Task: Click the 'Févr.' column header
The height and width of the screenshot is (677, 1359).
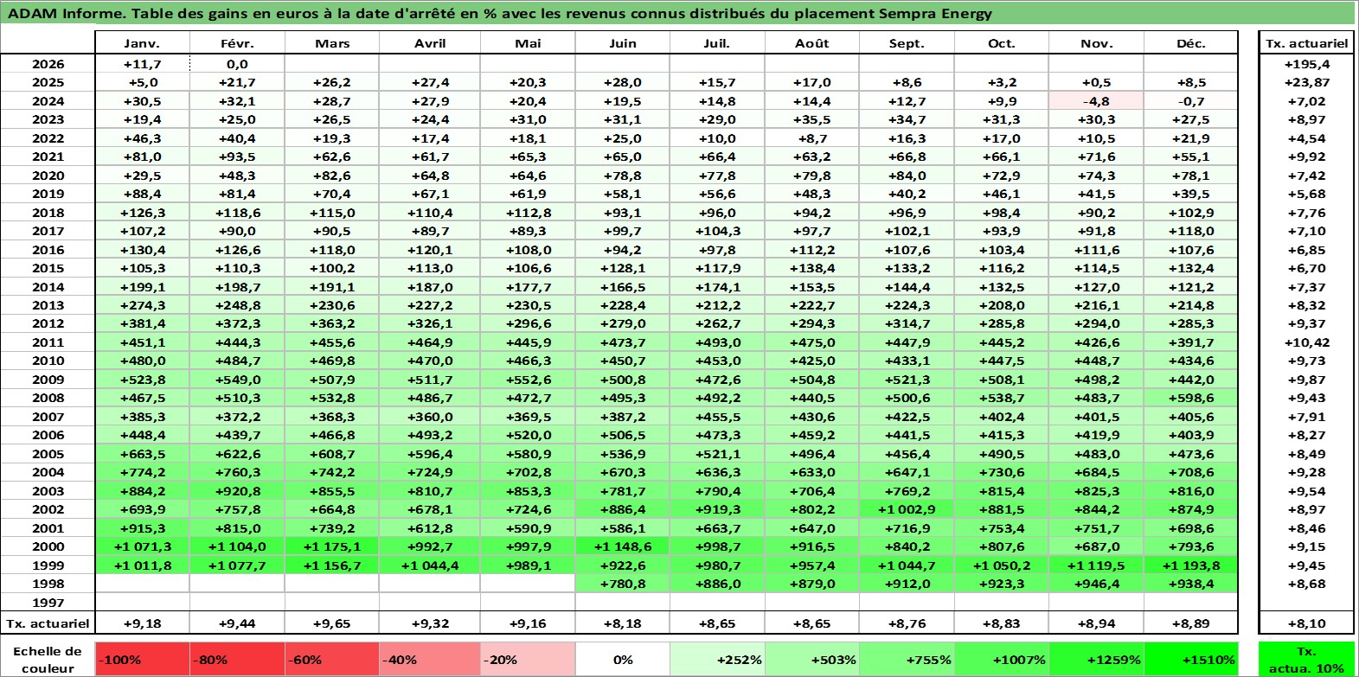Action: (x=237, y=43)
